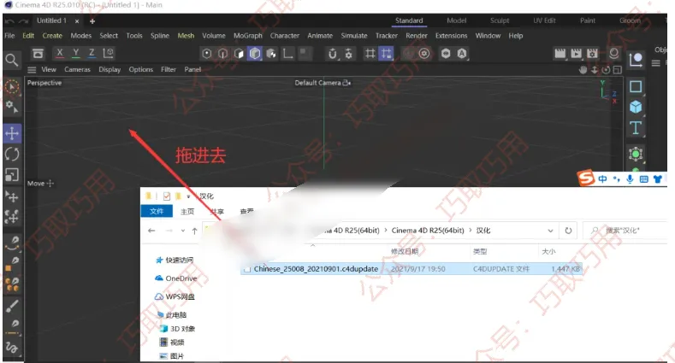Open Explorer 主页 ribbon tab
Image resolution: width=675 pixels, height=363 pixels.
point(187,211)
